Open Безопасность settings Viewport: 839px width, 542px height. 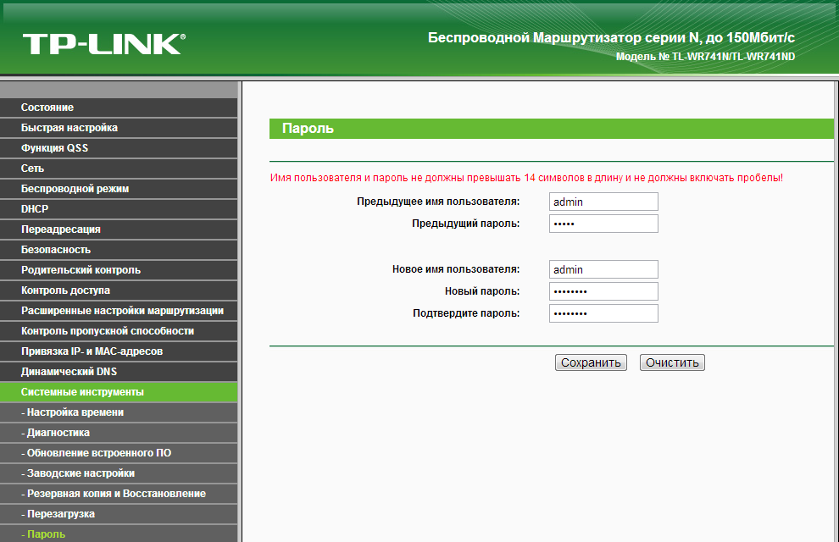(x=119, y=250)
